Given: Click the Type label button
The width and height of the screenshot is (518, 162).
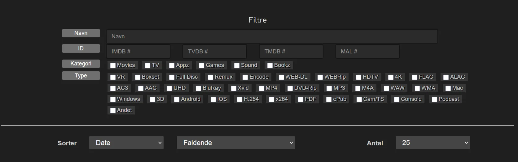Looking at the screenshot, I should pyautogui.click(x=81, y=76).
